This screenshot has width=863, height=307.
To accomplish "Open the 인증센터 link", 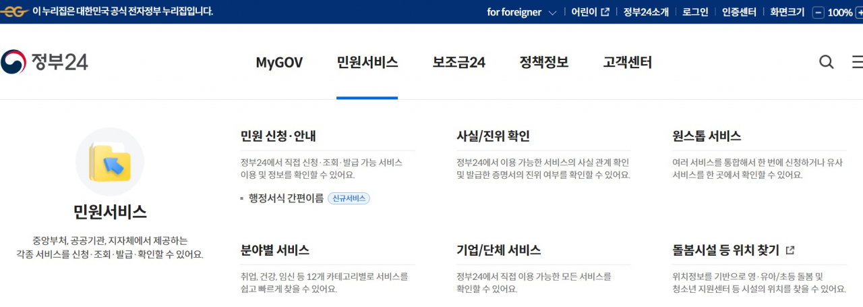I will pos(739,12).
